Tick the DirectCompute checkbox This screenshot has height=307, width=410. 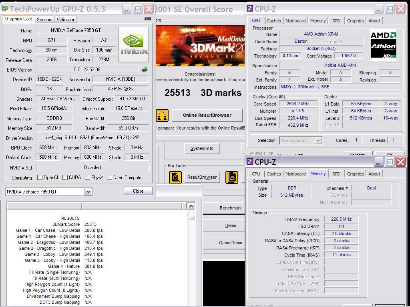(110, 177)
